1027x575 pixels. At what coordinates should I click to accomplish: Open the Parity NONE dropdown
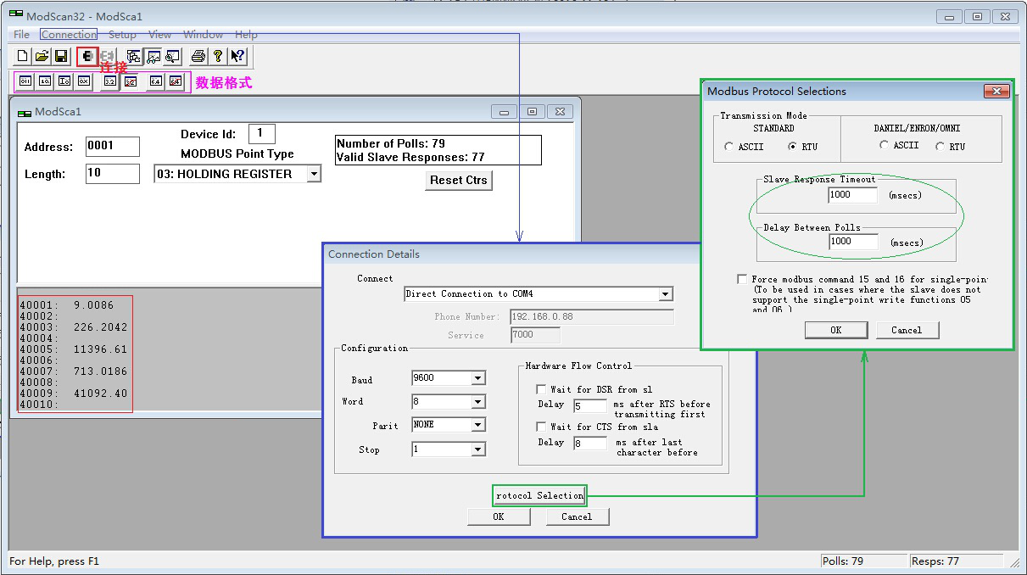coord(478,425)
